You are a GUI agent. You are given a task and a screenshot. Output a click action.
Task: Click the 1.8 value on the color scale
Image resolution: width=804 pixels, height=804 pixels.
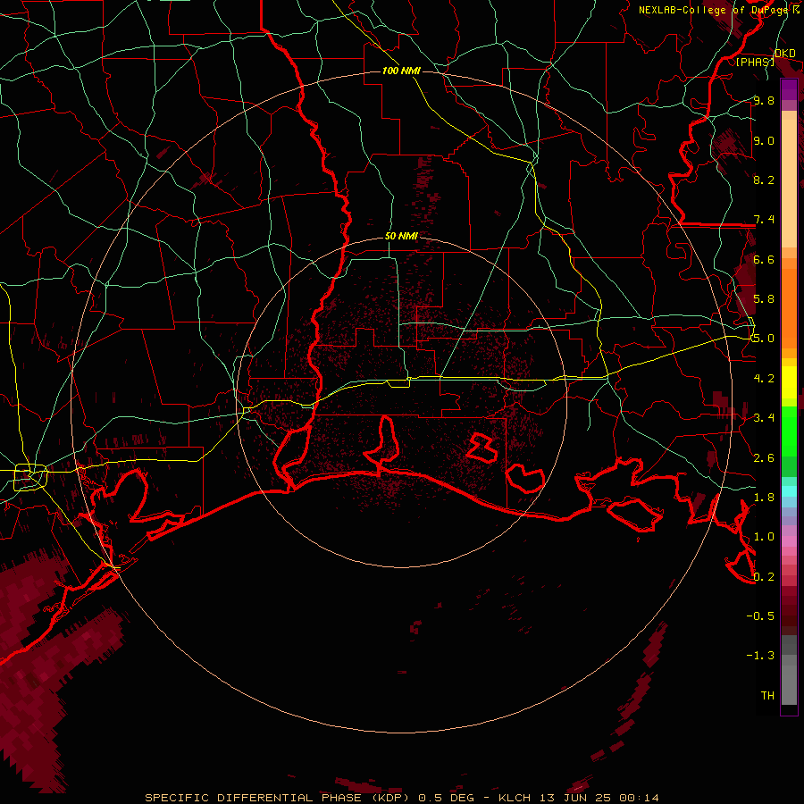click(x=764, y=498)
